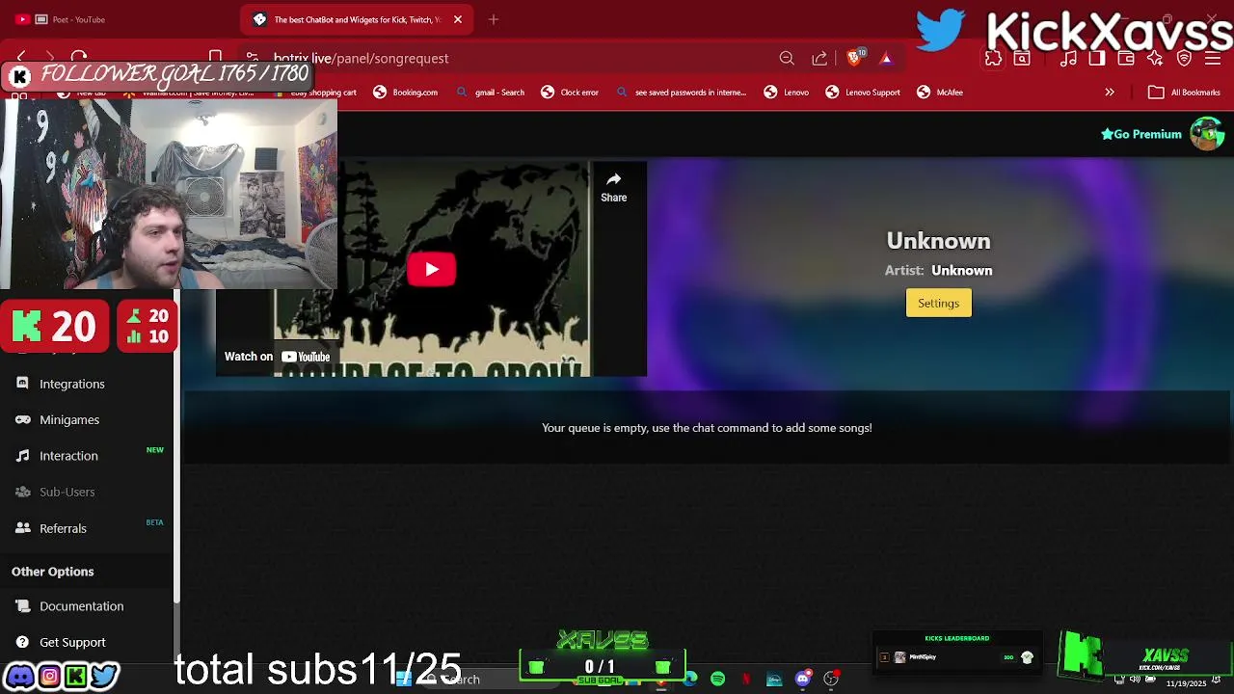The image size is (1234, 694).
Task: Click the Share arrow on the video
Action: pos(614,187)
